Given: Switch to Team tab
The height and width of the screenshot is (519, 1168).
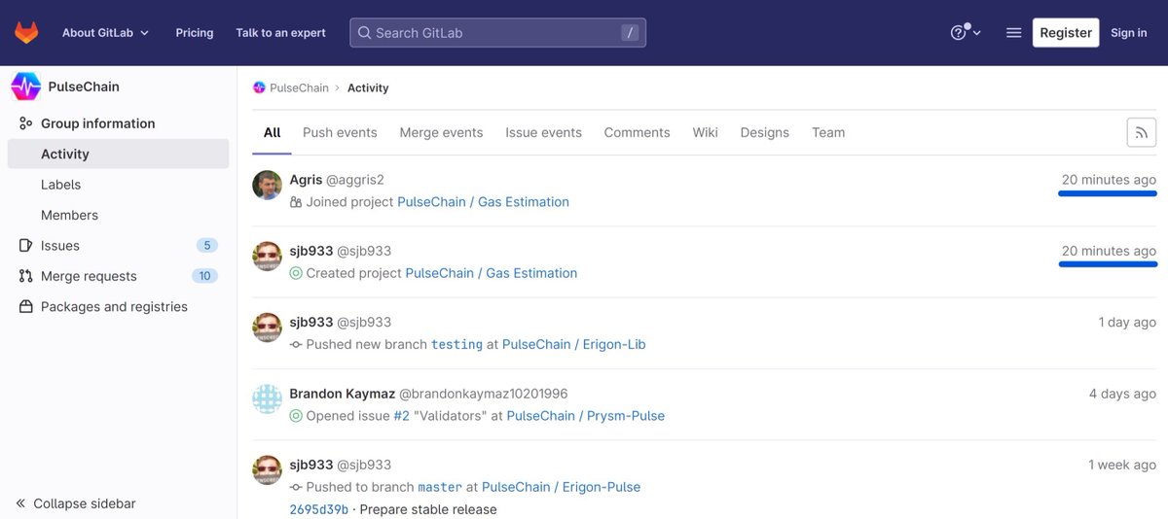Looking at the screenshot, I should (x=828, y=132).
